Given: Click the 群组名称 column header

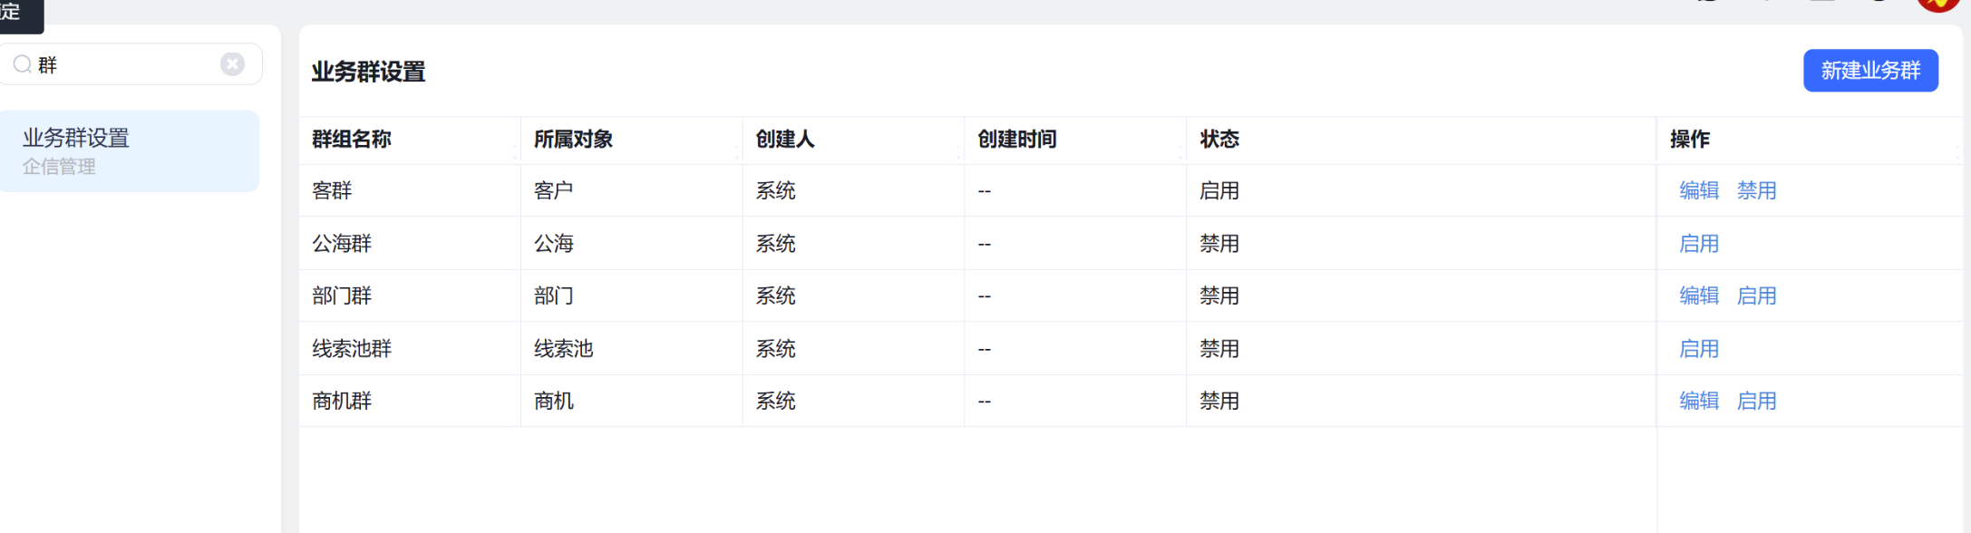Looking at the screenshot, I should point(352,139).
